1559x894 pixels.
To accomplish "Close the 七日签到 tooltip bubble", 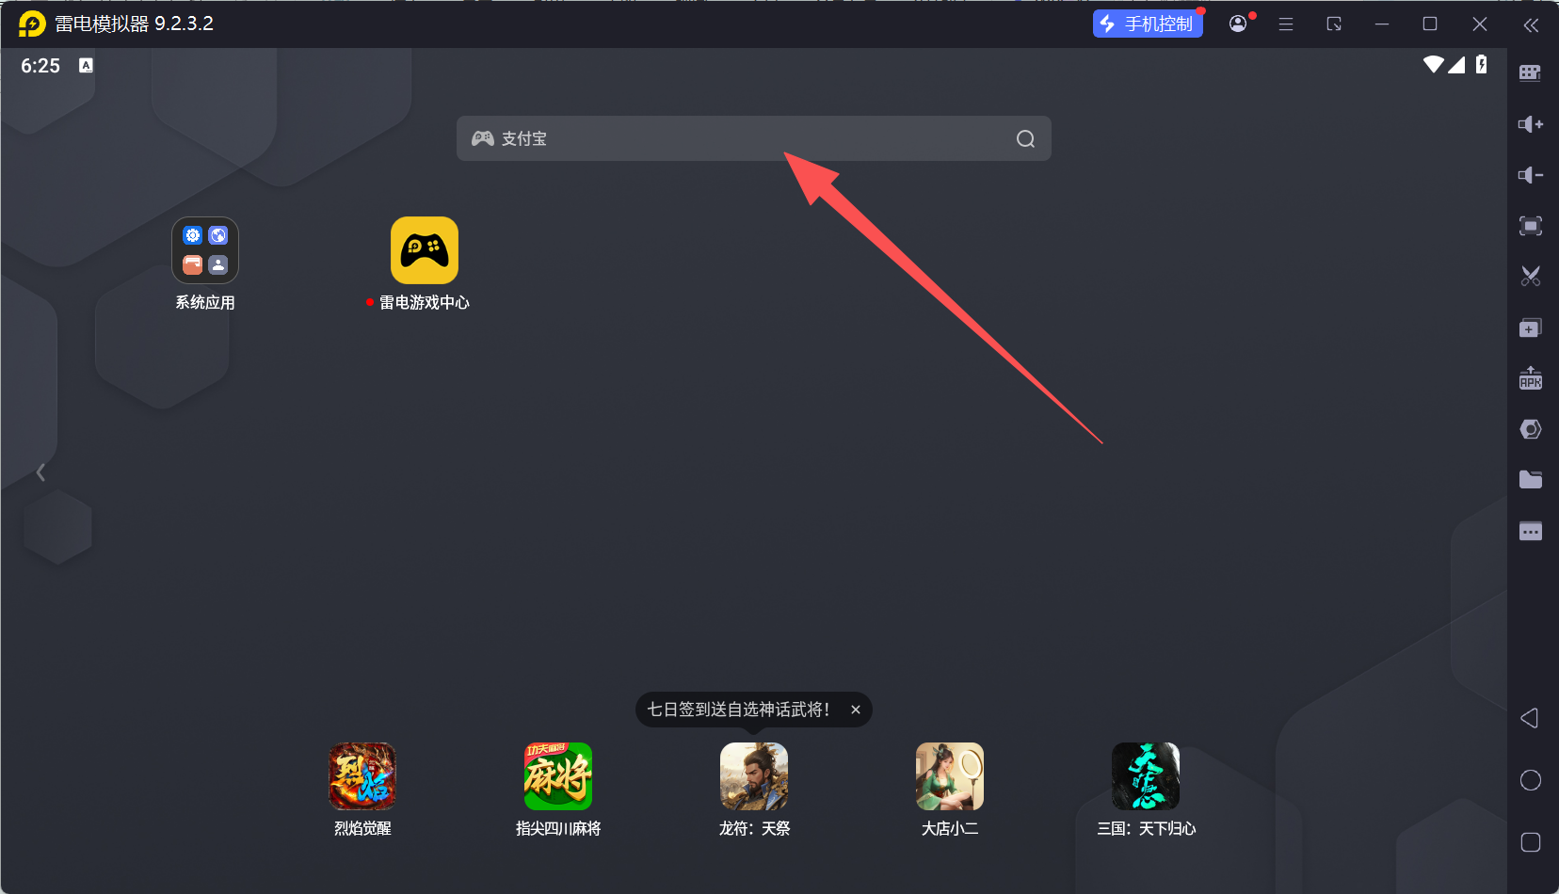I will (856, 710).
